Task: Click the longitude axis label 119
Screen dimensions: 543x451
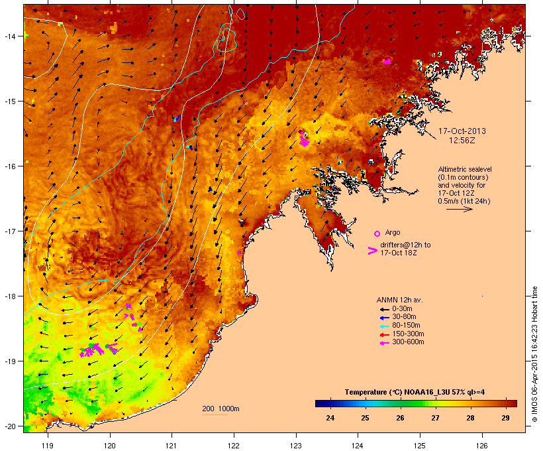Action: 48,445
